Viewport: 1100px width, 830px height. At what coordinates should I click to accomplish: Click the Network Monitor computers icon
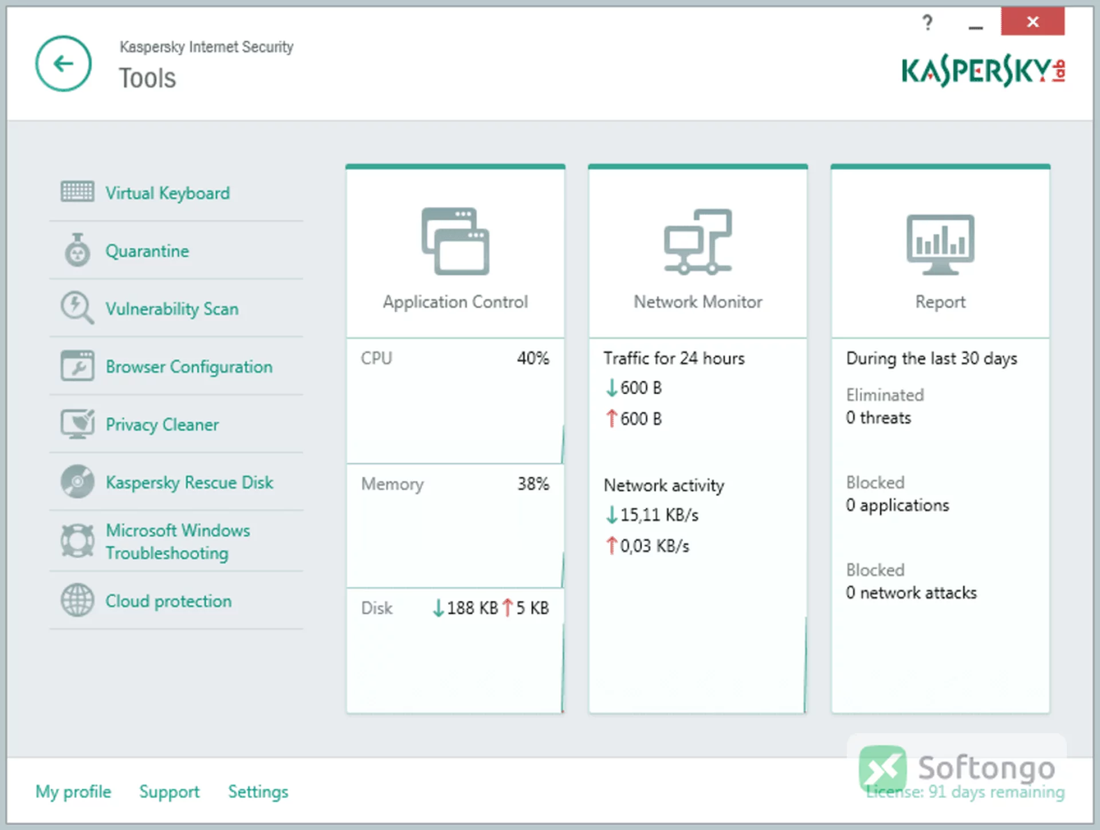698,241
